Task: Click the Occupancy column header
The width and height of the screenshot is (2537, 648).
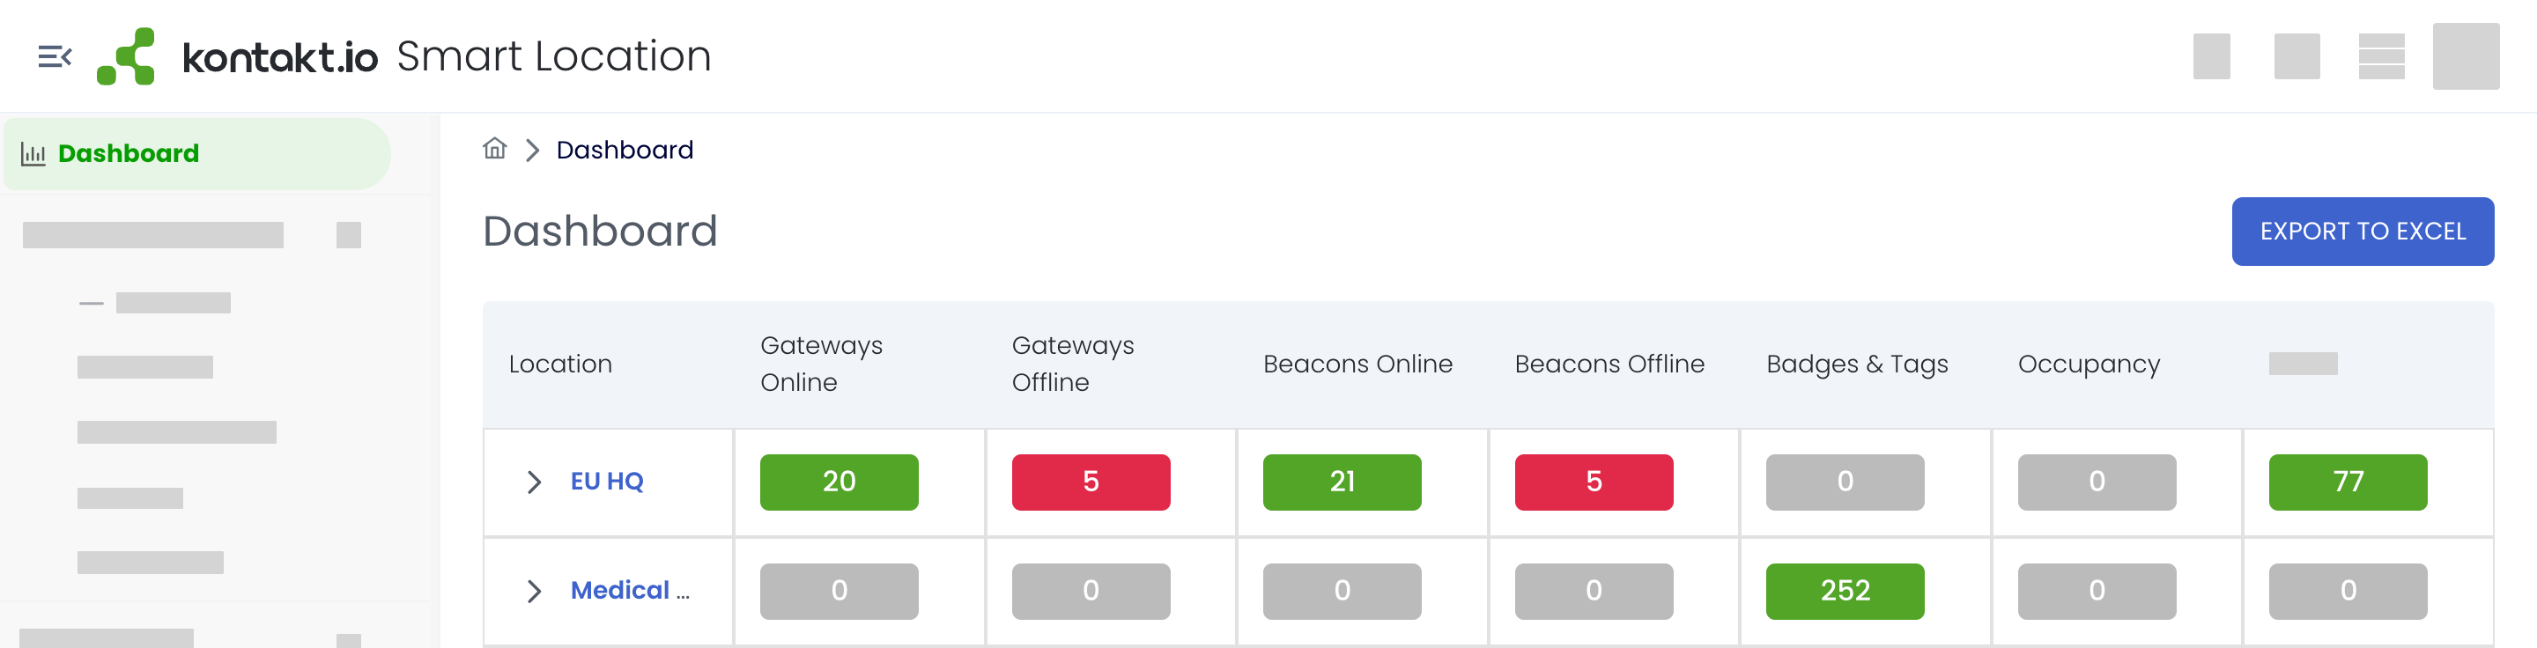Action: pyautogui.click(x=2089, y=364)
